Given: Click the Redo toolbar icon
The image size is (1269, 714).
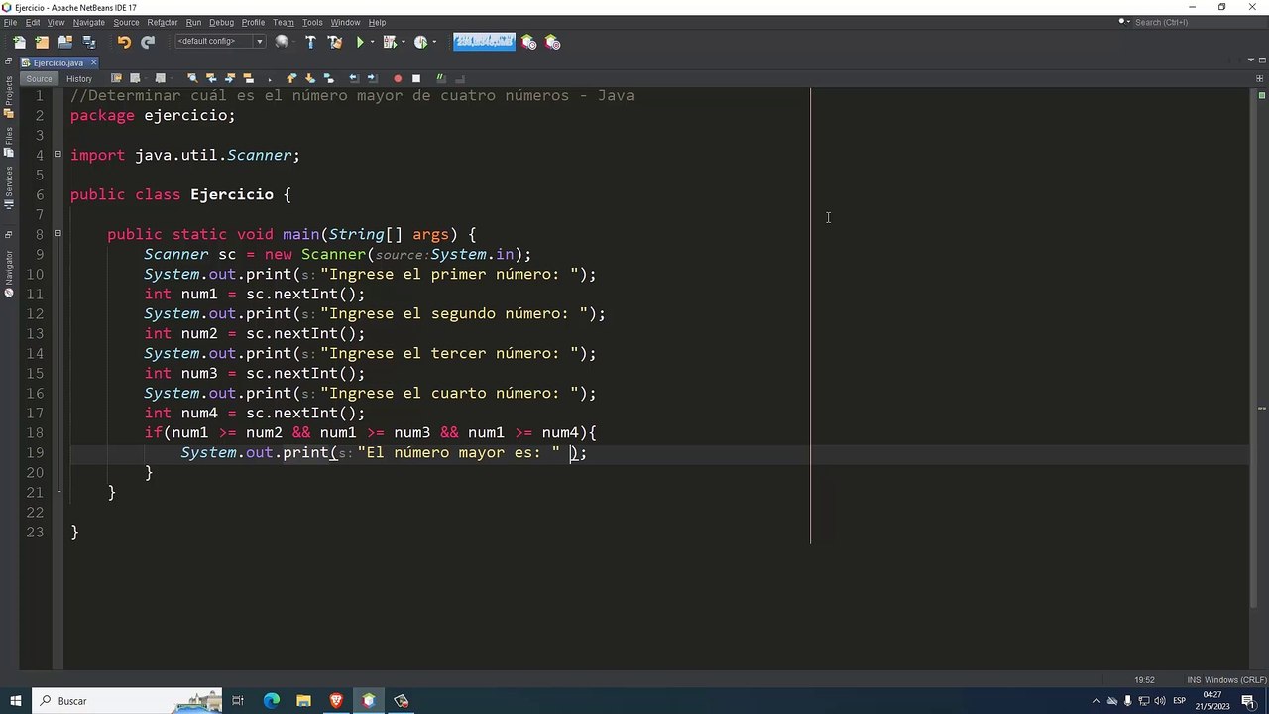Looking at the screenshot, I should [x=148, y=42].
